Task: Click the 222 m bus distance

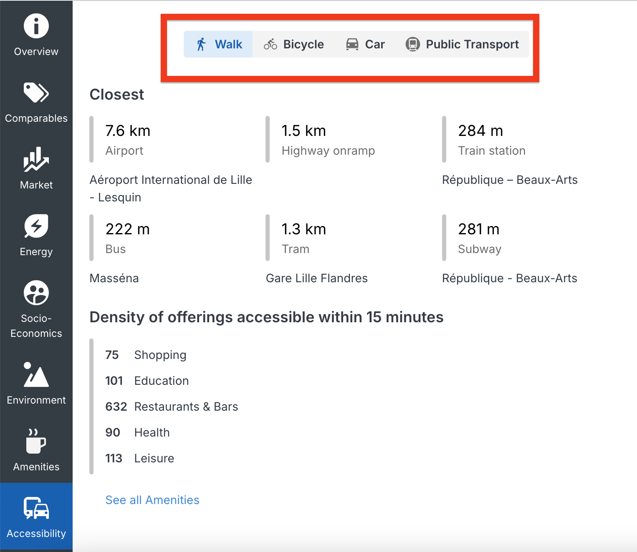Action: click(x=128, y=229)
